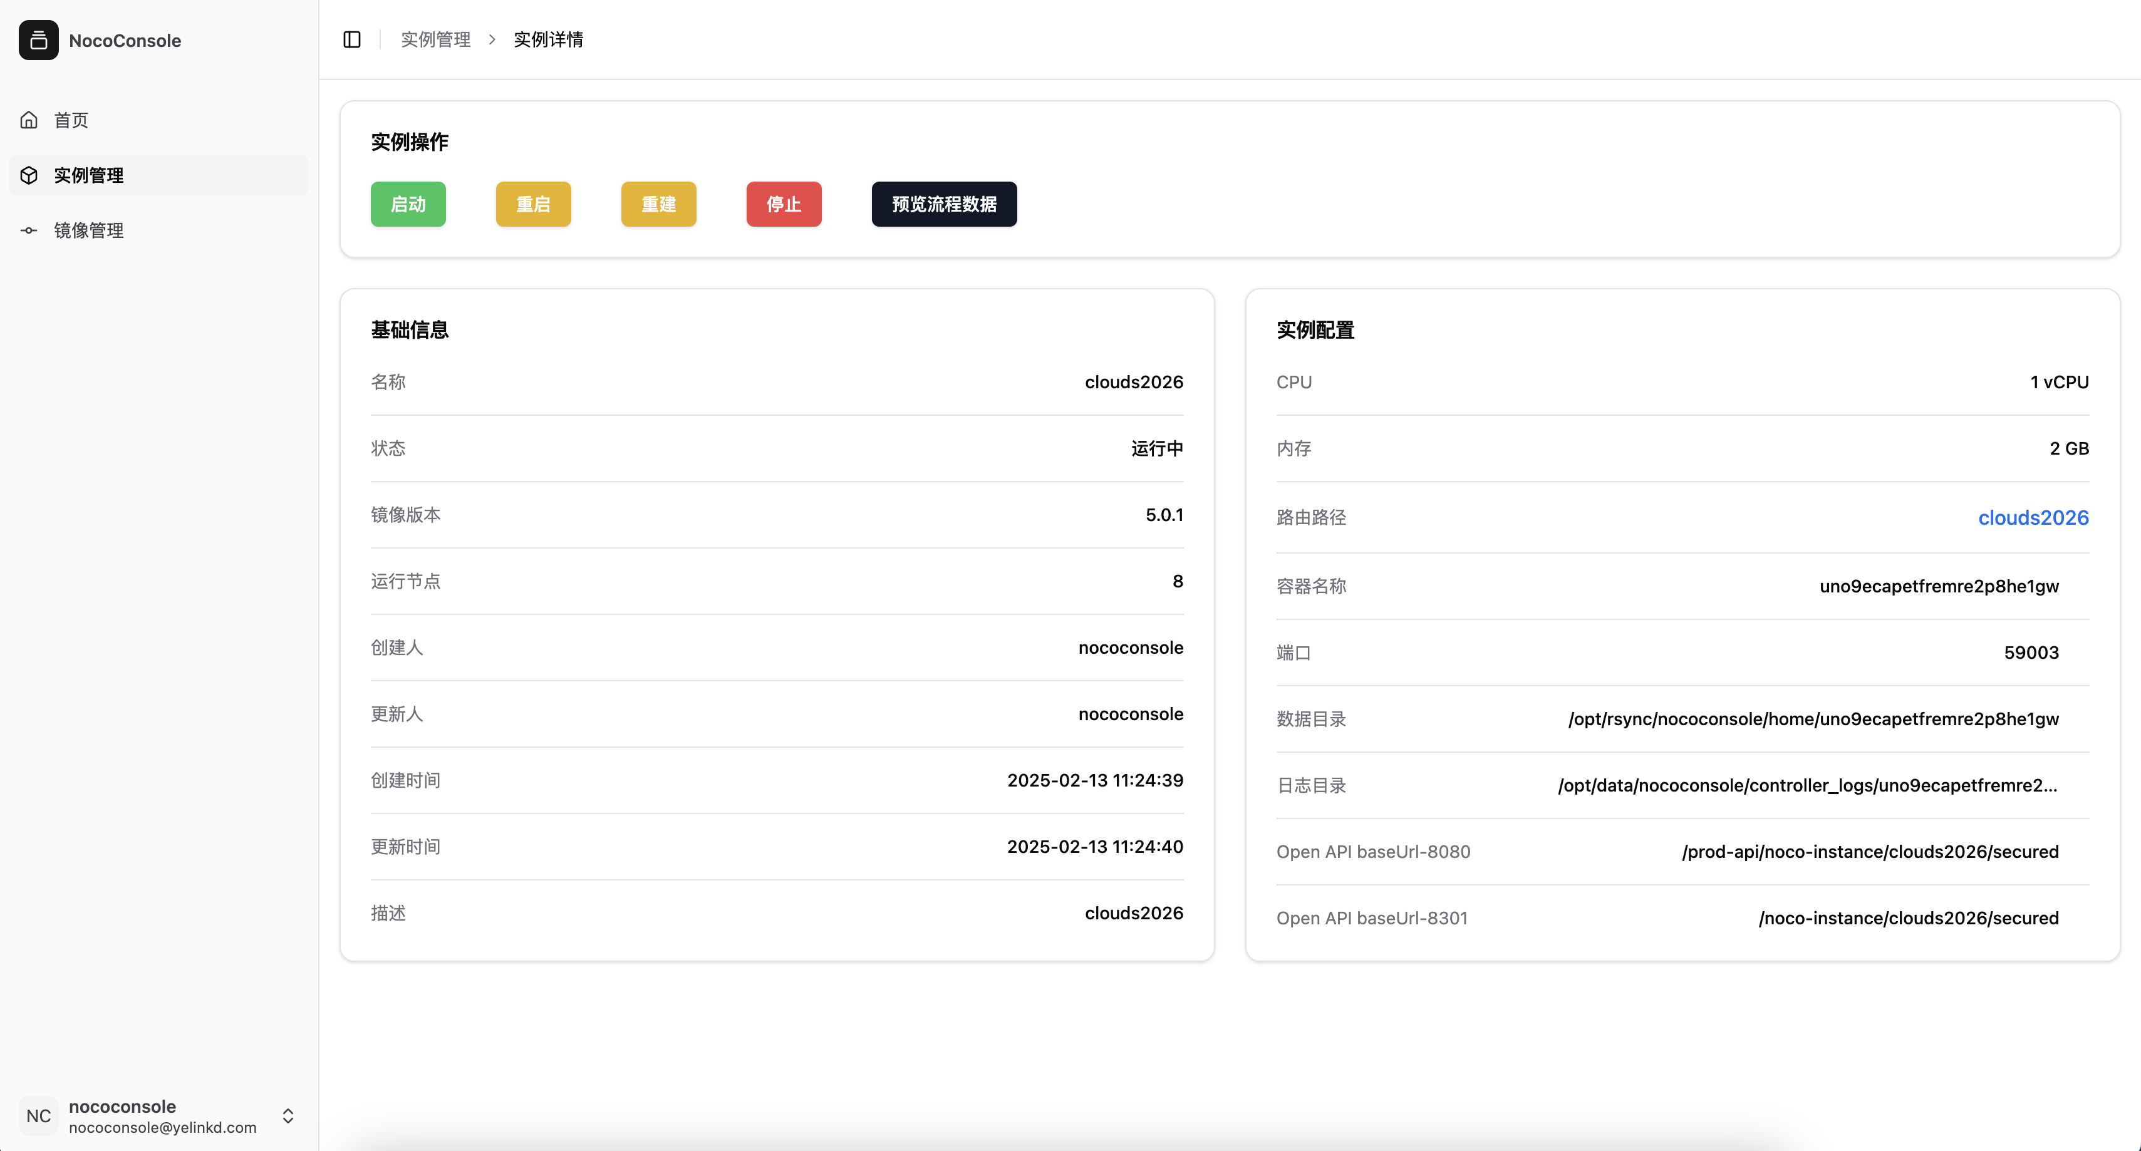Open 预览流程数据

[943, 204]
